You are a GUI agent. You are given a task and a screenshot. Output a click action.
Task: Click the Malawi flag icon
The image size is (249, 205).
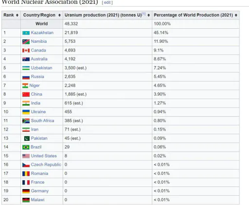26,200
